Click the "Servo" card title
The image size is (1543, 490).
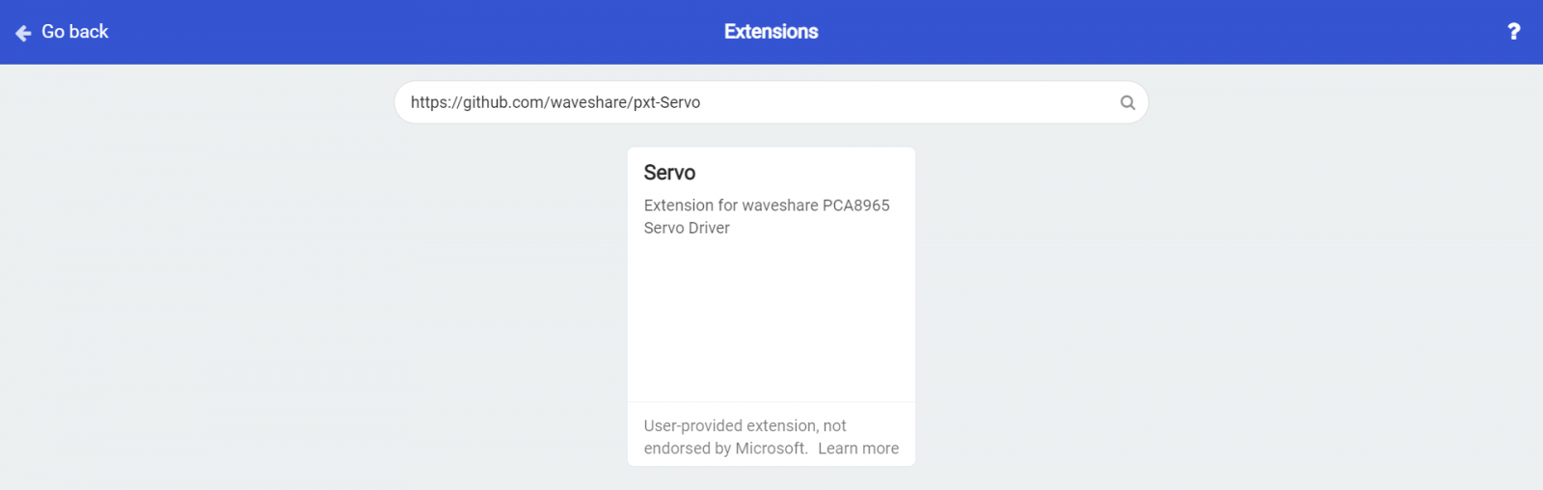pos(669,173)
